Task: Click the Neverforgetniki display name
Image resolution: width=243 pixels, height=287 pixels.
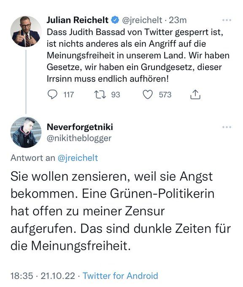Action: pyautogui.click(x=80, y=127)
